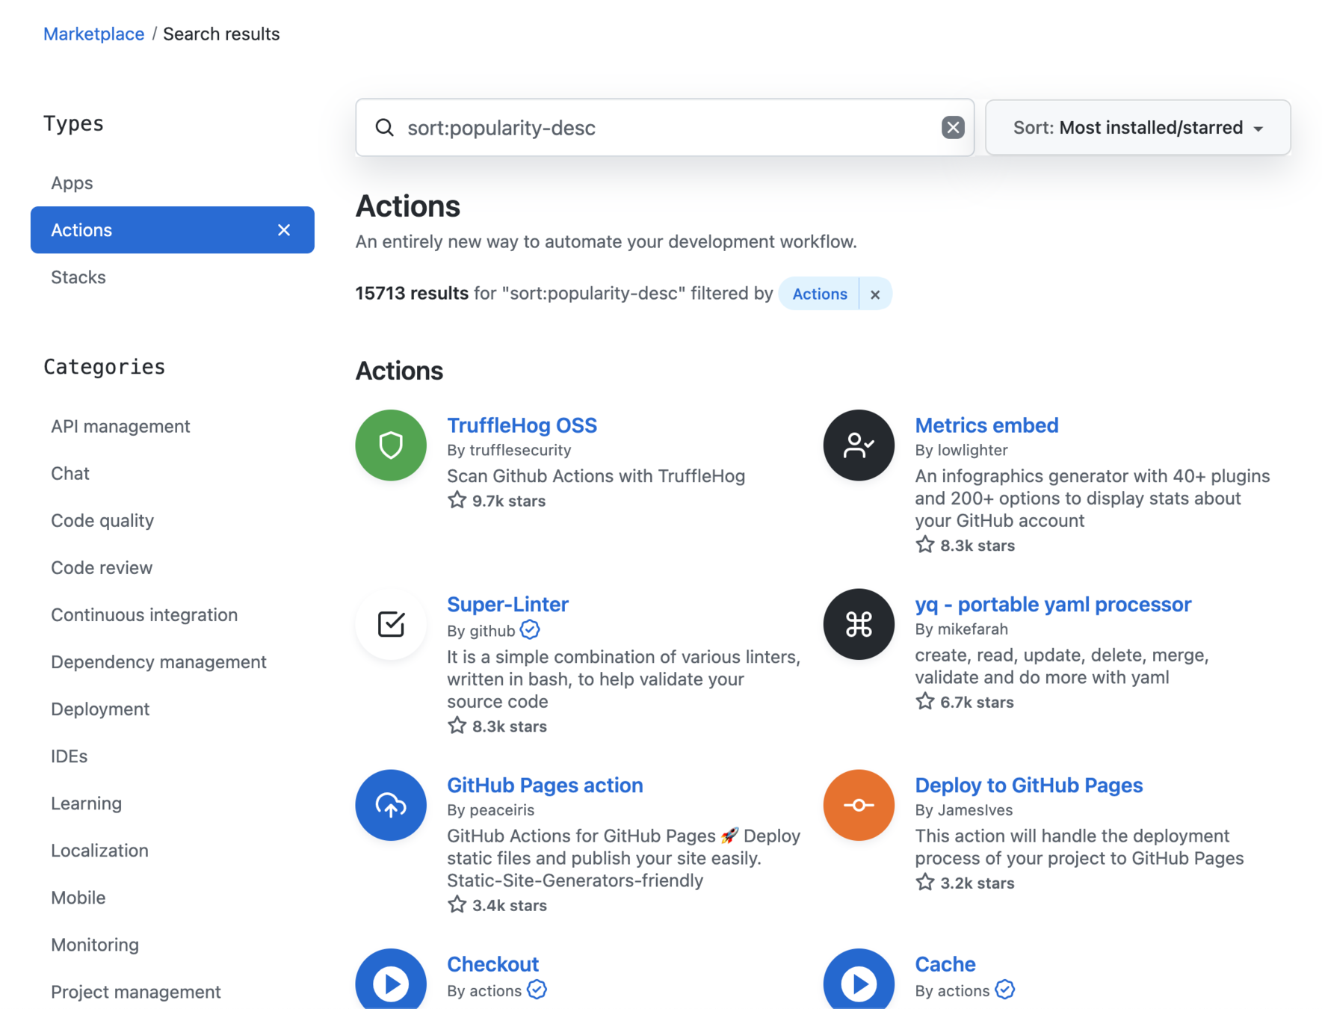Open the Metrics embed title link

pyautogui.click(x=986, y=425)
